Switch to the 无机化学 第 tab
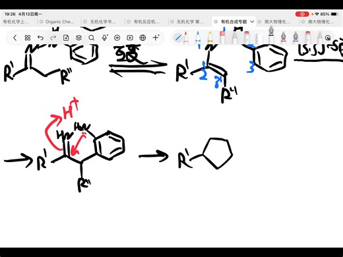The height and width of the screenshot is (257, 343). pyautogui.click(x=191, y=22)
